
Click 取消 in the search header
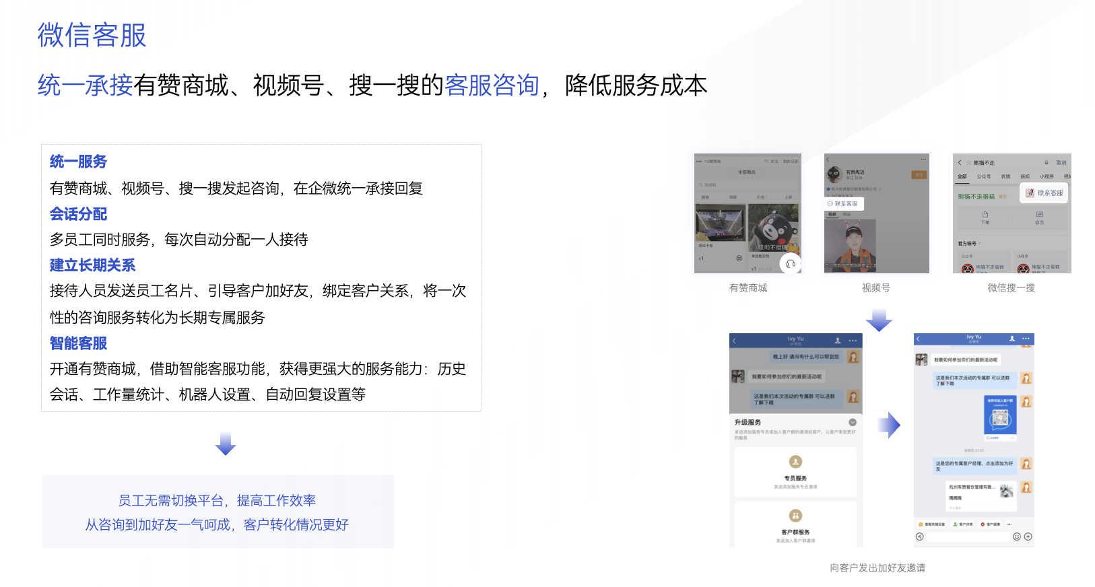coord(1061,162)
